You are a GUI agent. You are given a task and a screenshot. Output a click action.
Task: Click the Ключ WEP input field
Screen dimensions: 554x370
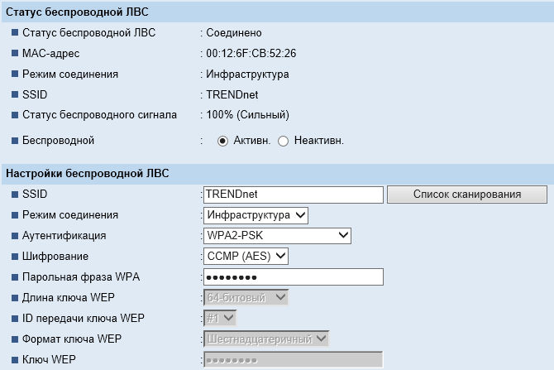click(294, 359)
